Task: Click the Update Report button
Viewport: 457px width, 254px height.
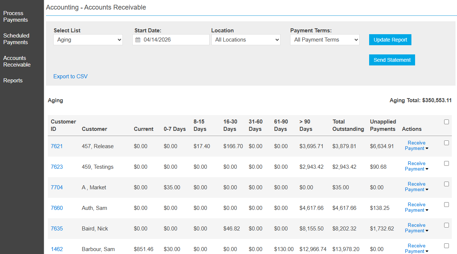Action: [x=390, y=39]
